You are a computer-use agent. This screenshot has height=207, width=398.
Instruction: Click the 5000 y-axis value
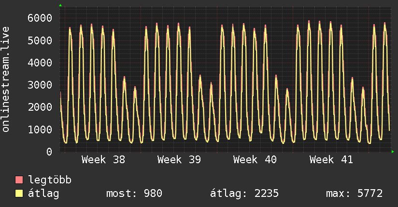pyautogui.click(x=40, y=40)
